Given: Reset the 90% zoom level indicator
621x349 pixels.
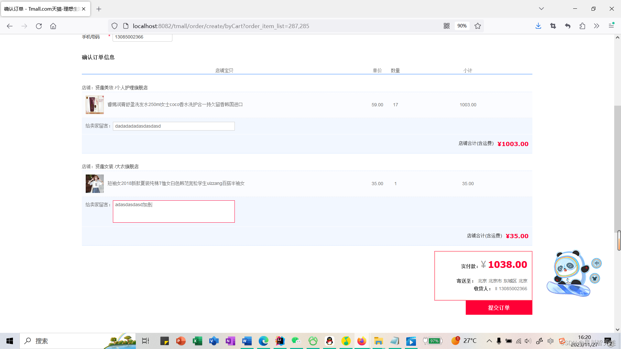Looking at the screenshot, I should tap(462, 26).
